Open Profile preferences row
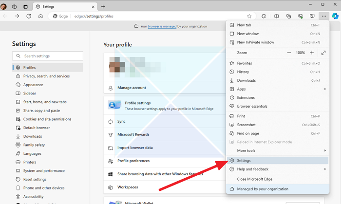This screenshot has width=341, height=204. [165, 161]
